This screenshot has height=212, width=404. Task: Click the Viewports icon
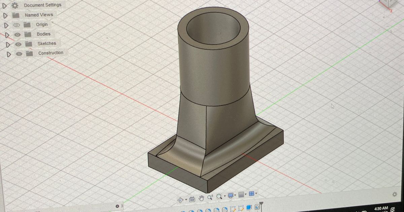[x=251, y=194]
